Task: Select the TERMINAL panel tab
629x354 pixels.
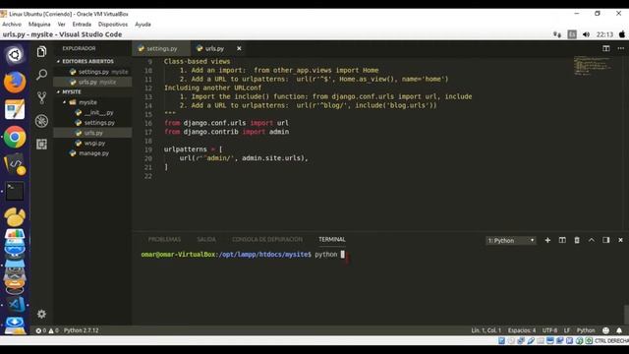Action: tap(332, 240)
